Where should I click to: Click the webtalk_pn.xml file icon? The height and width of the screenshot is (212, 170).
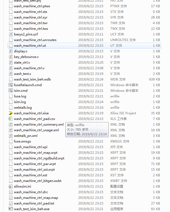coord(11,136)
